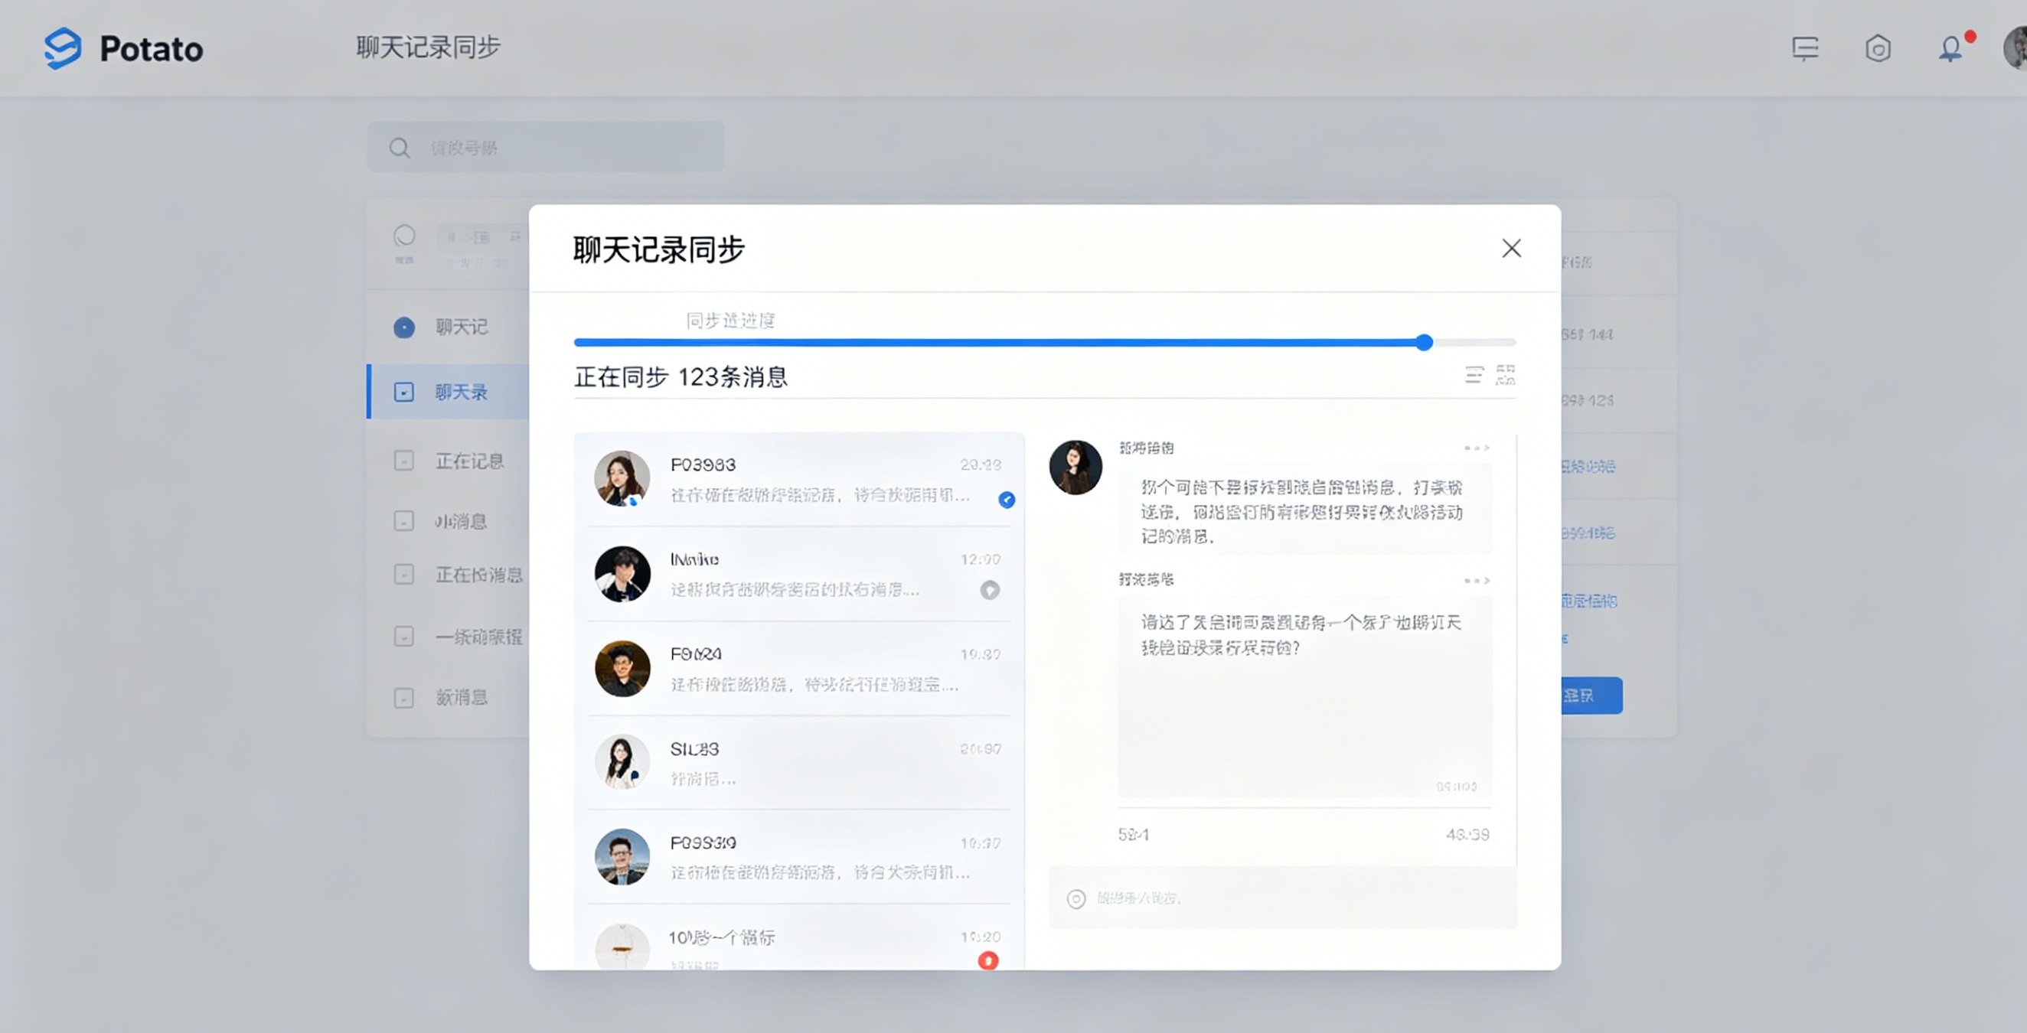Open the third conversation in list
The width and height of the screenshot is (2027, 1033).
tap(799, 668)
